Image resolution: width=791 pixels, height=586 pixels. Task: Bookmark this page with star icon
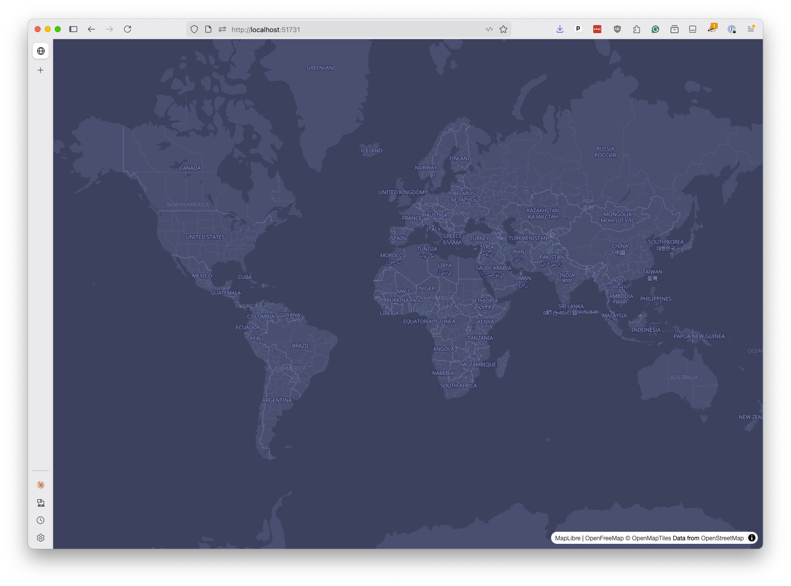click(x=503, y=30)
